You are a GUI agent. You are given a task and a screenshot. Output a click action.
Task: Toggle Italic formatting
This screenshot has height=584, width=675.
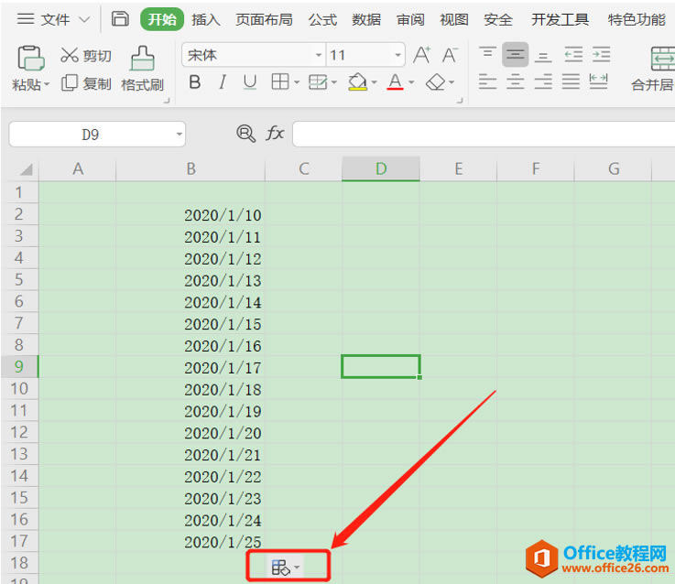[x=223, y=81]
